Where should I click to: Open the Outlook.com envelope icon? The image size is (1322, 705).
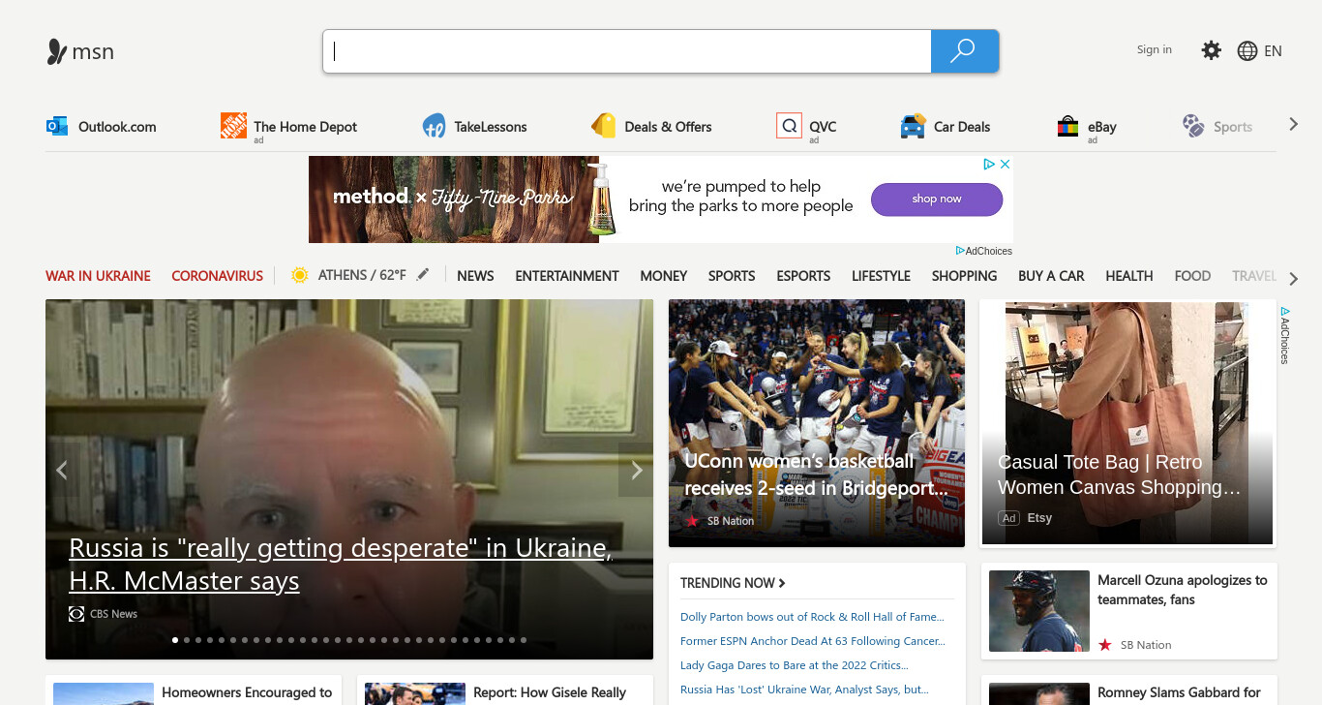(57, 126)
